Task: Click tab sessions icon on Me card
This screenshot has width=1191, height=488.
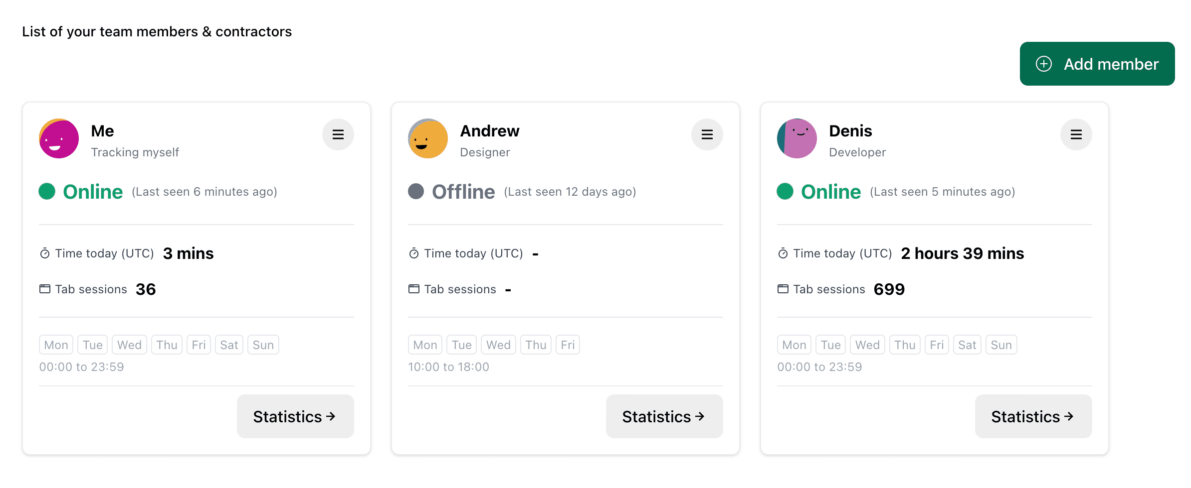Action: pyautogui.click(x=45, y=289)
